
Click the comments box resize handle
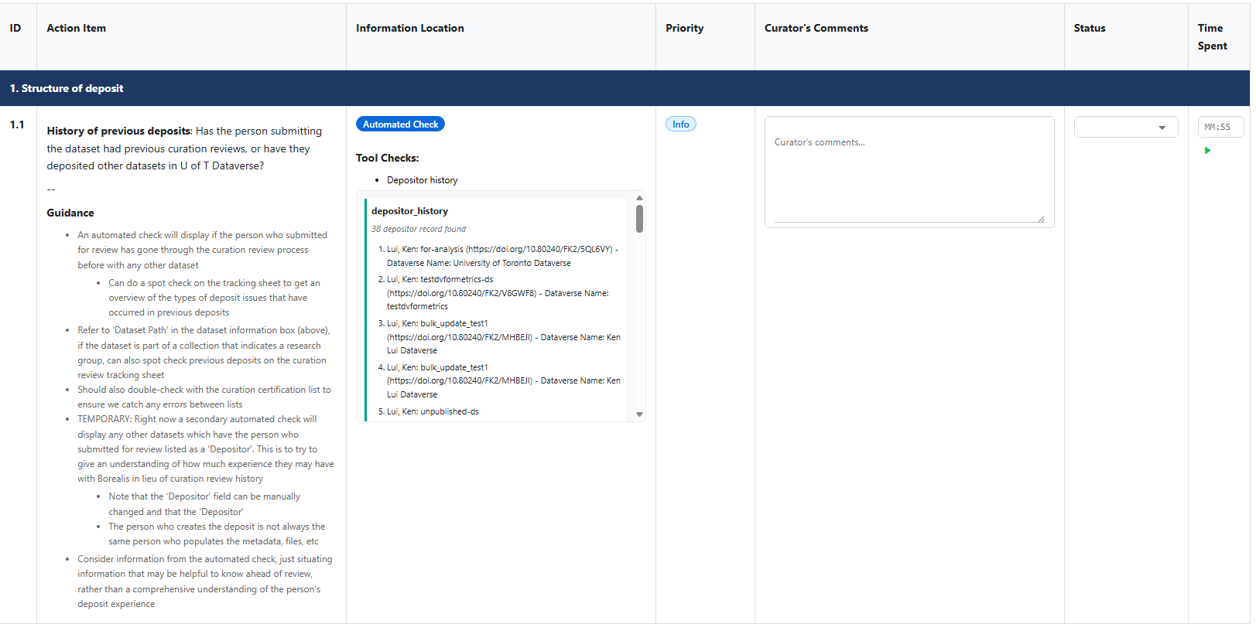[1041, 220]
